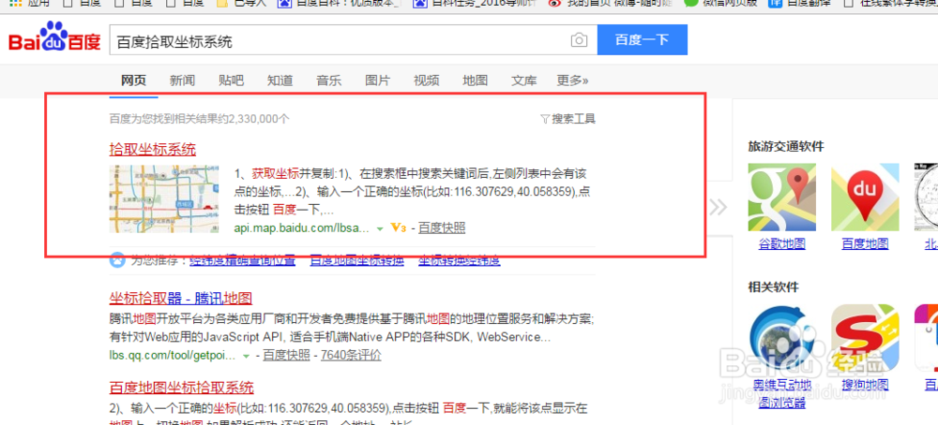The width and height of the screenshot is (938, 425).
Task: Expand the green arrow beside lbs.qq.com
Action: tap(245, 357)
